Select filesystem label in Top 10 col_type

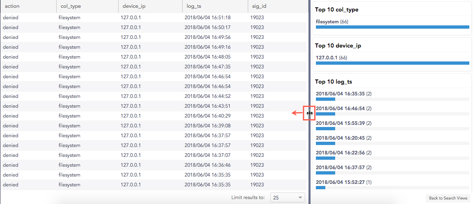[x=327, y=21]
